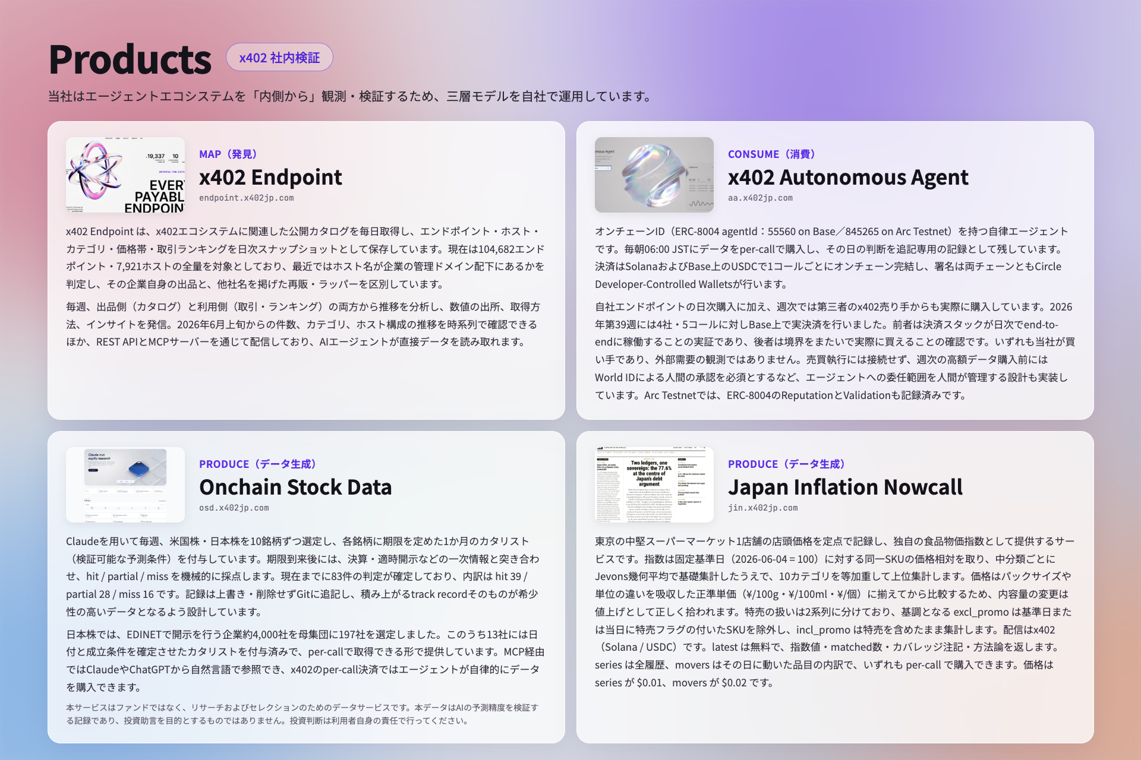Visit jin.x402jp.com link

pyautogui.click(x=763, y=508)
